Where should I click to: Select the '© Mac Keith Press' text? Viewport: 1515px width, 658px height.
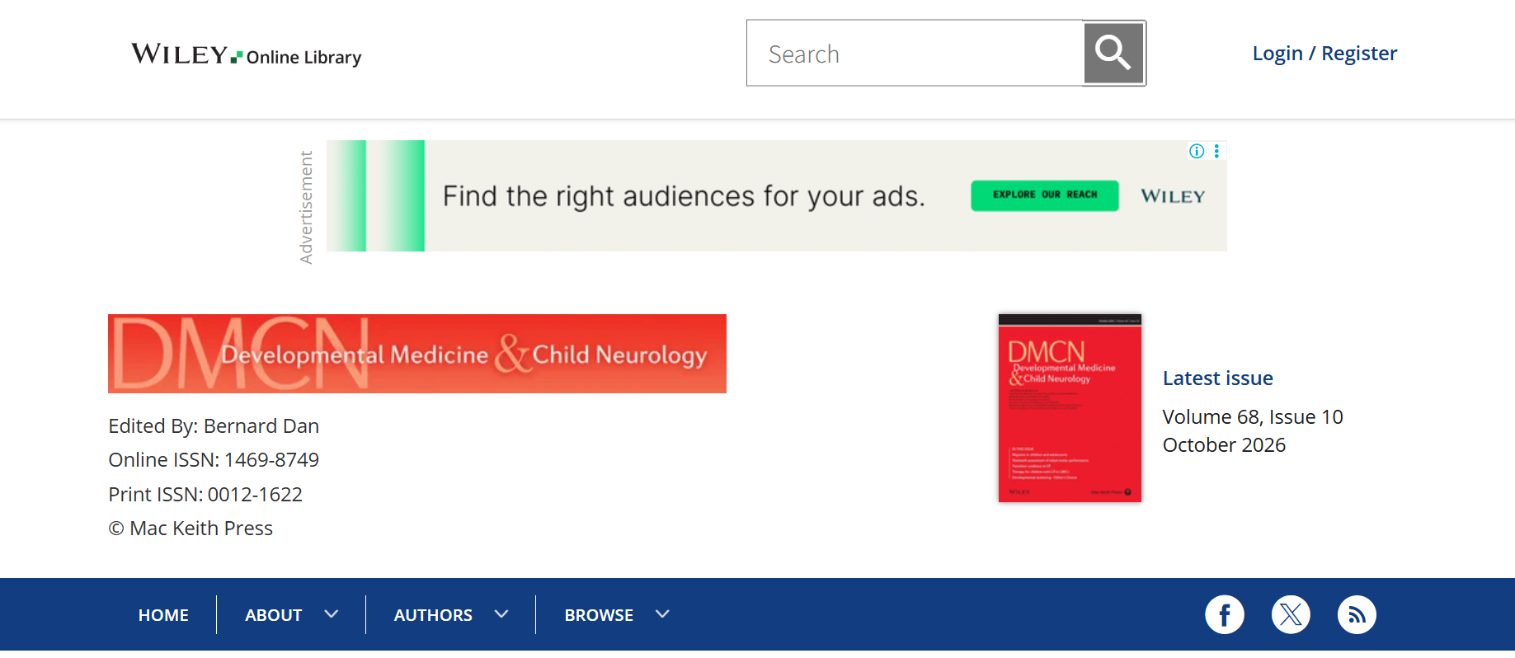(191, 529)
